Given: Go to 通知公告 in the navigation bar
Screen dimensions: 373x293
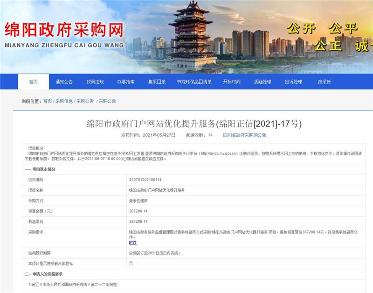Looking at the screenshot, I should (x=64, y=82).
